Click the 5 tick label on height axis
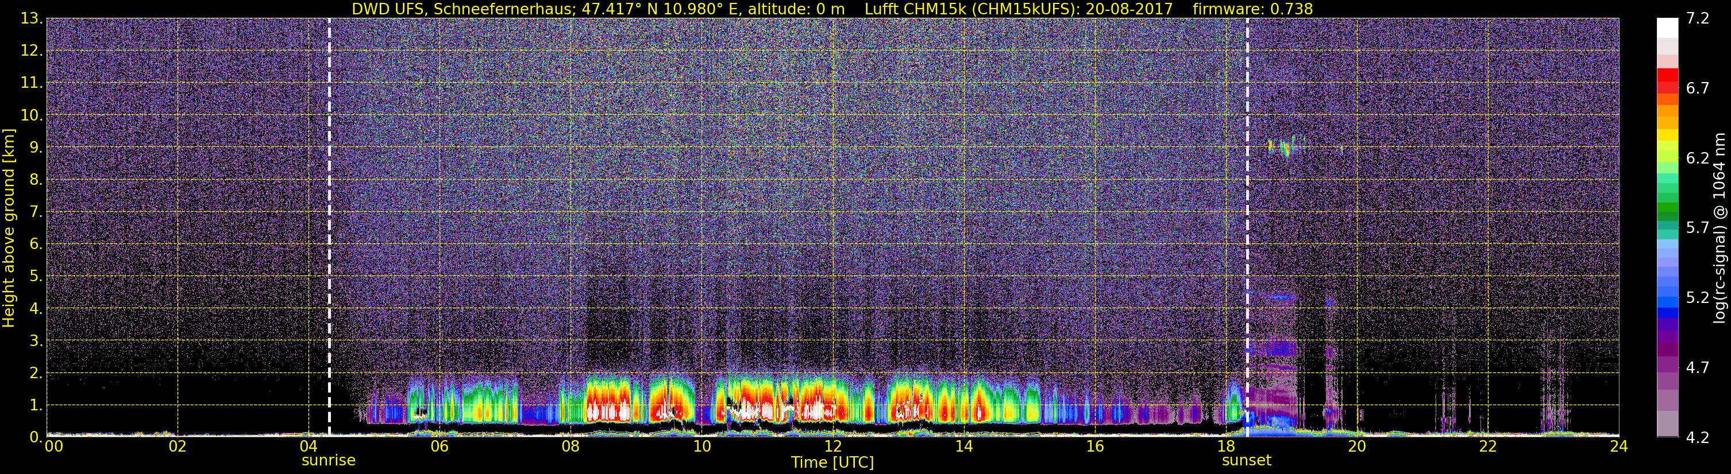This screenshot has width=1731, height=474. [x=35, y=277]
